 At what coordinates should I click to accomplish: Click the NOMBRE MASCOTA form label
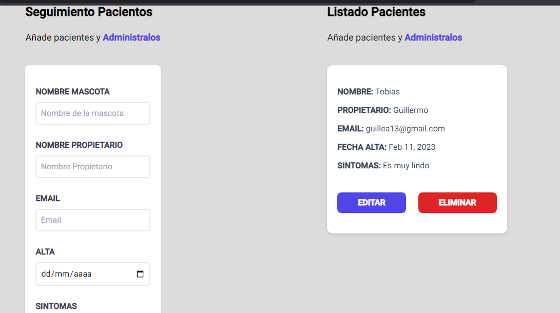click(x=72, y=92)
